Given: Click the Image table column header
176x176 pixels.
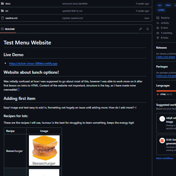Looking at the screenshot, I should point(44,131).
